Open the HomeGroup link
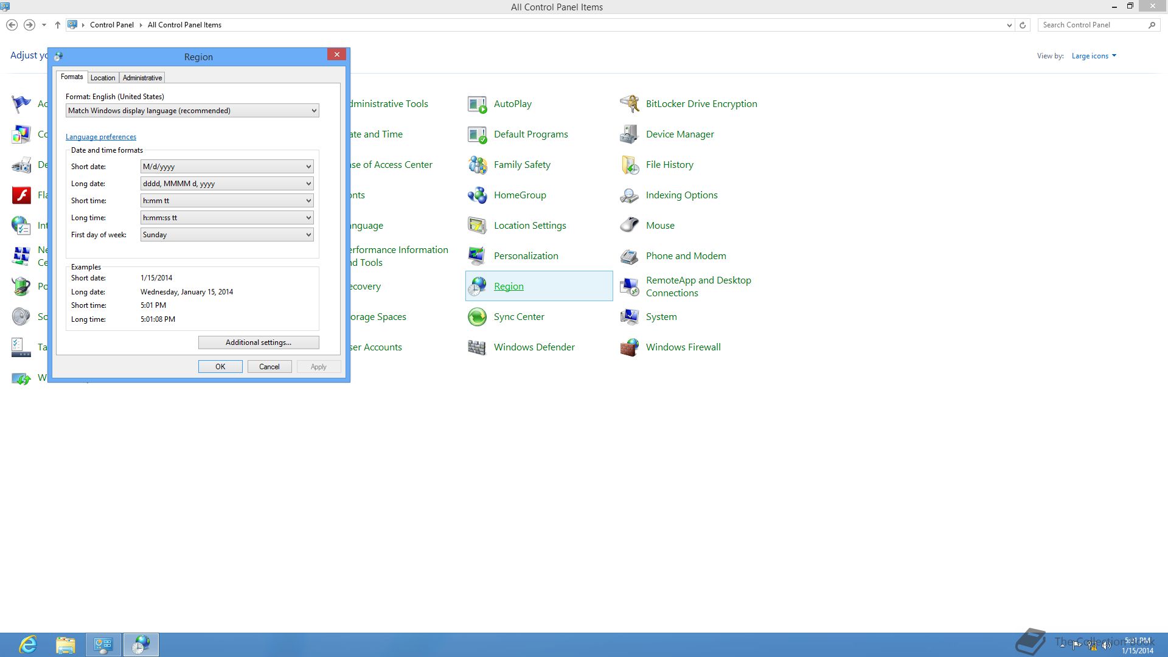This screenshot has height=657, width=1168. (x=520, y=195)
